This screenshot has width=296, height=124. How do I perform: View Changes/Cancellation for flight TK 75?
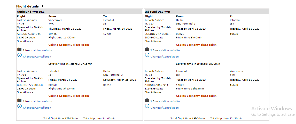tap(165, 108)
